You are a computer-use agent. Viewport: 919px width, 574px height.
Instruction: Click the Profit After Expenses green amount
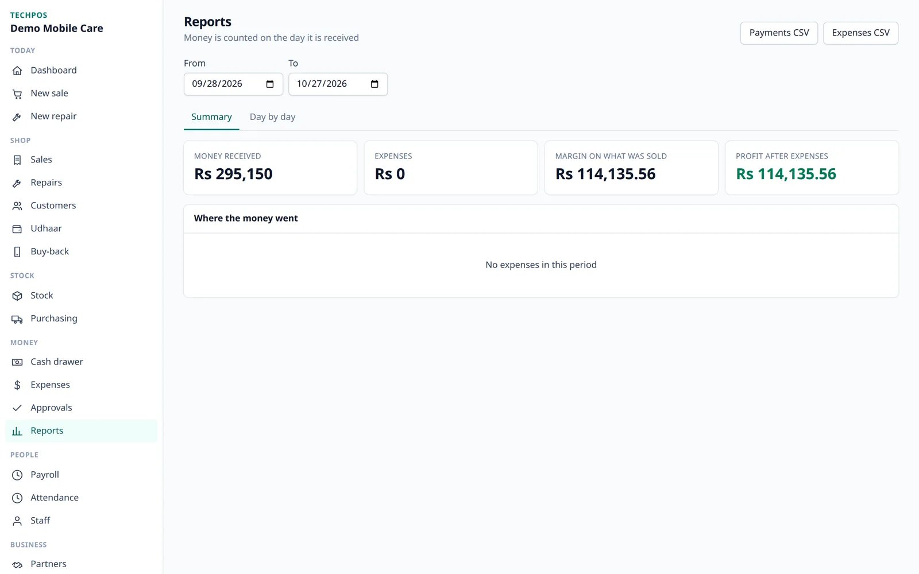click(786, 174)
